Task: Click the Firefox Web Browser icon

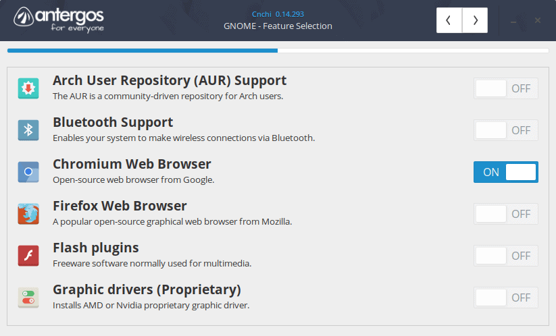Action: pos(28,213)
